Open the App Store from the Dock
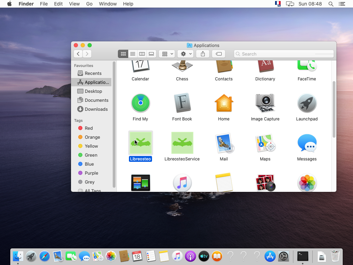The width and height of the screenshot is (353, 265). [270, 256]
